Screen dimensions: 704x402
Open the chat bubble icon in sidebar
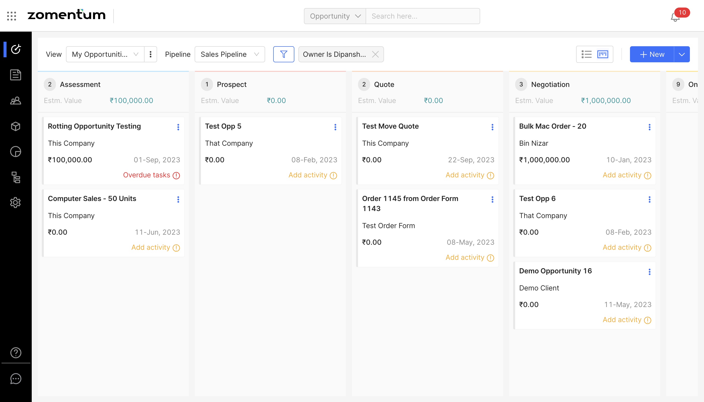(16, 379)
